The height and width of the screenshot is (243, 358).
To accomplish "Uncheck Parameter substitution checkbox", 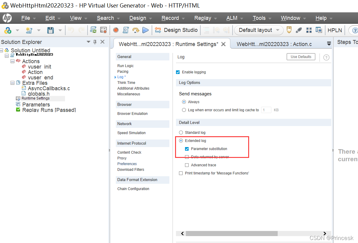I will pos(187,149).
